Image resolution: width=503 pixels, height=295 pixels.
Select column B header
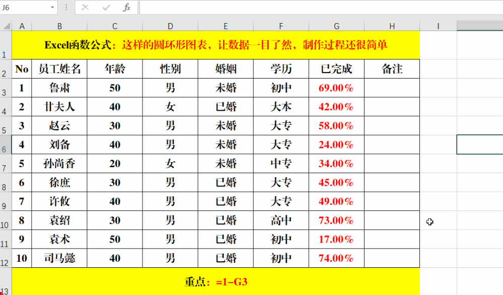pyautogui.click(x=59, y=26)
